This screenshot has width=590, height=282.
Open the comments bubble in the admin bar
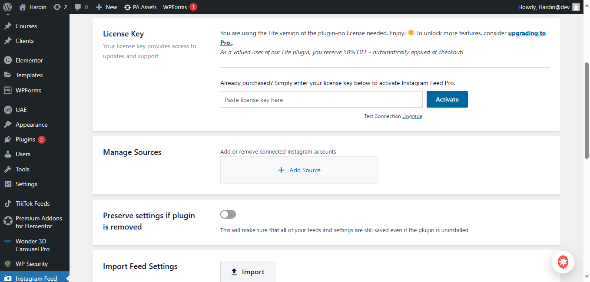[x=81, y=7]
